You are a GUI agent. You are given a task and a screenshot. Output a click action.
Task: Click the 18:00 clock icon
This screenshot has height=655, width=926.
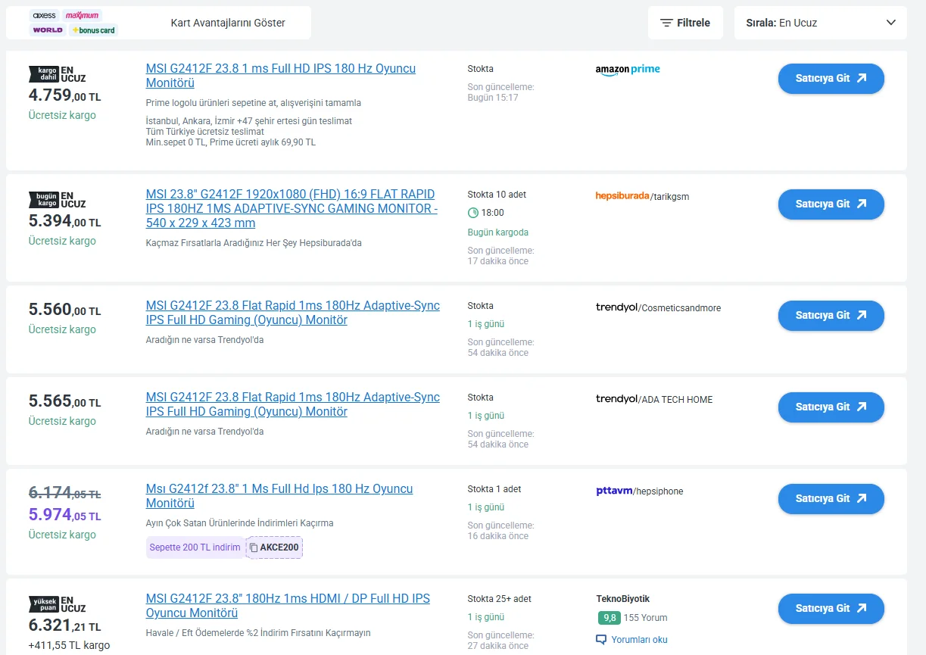pyautogui.click(x=473, y=213)
